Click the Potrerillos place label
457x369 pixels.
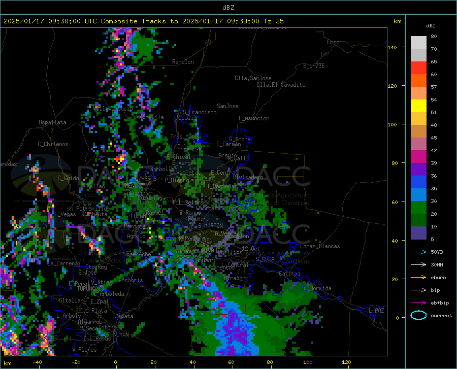coord(93,209)
